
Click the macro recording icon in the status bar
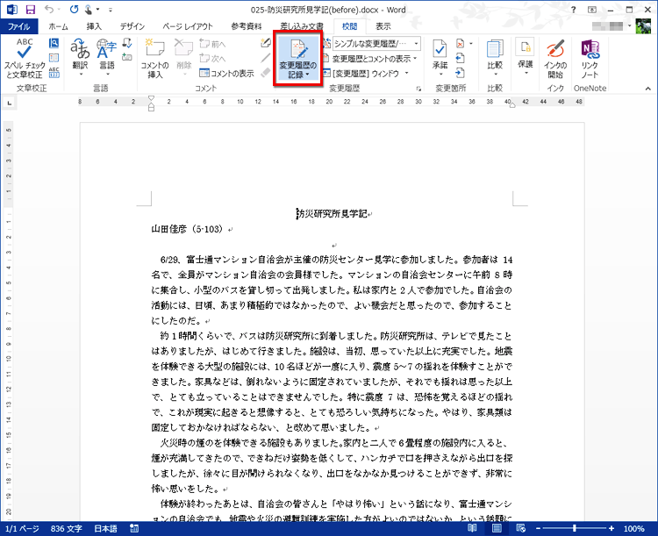(x=134, y=528)
